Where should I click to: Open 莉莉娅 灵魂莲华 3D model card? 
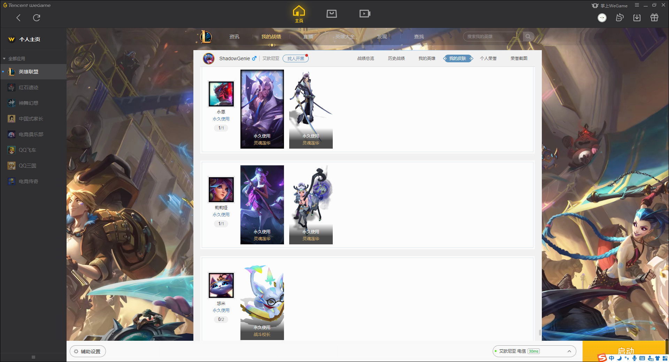[x=311, y=205]
